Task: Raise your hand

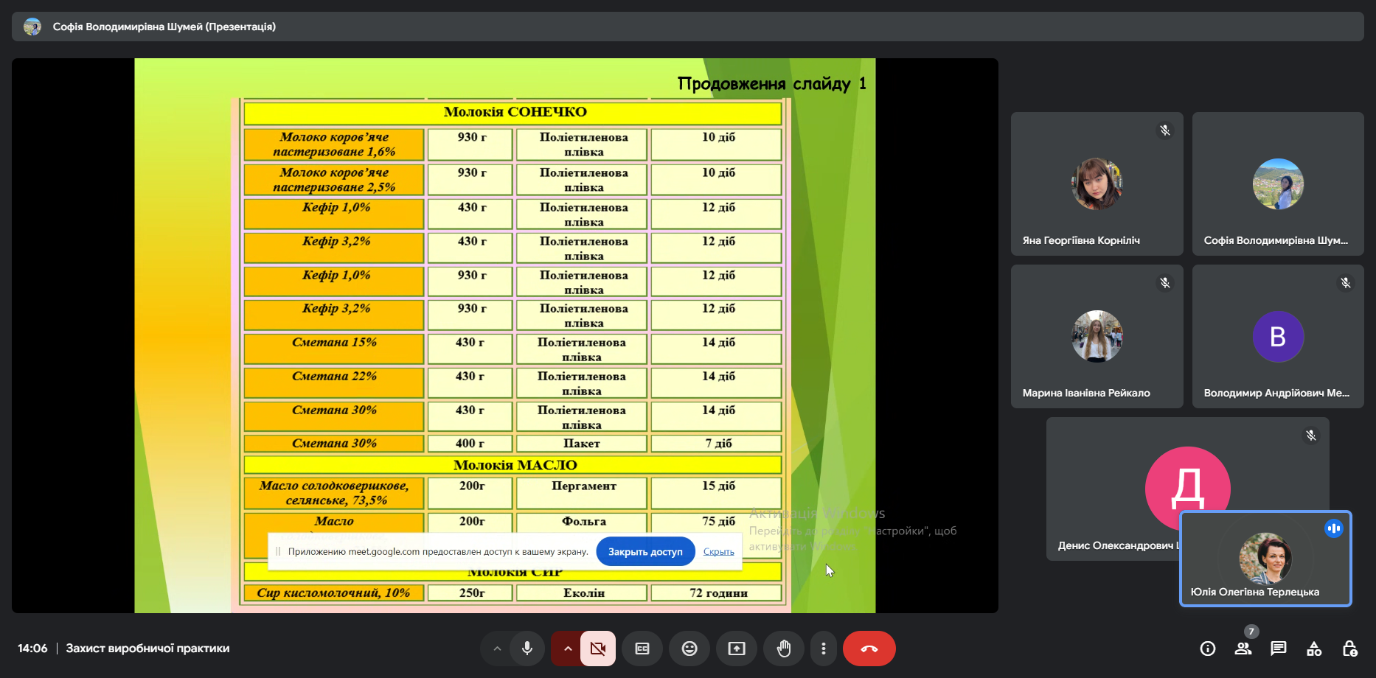Action: pos(784,649)
